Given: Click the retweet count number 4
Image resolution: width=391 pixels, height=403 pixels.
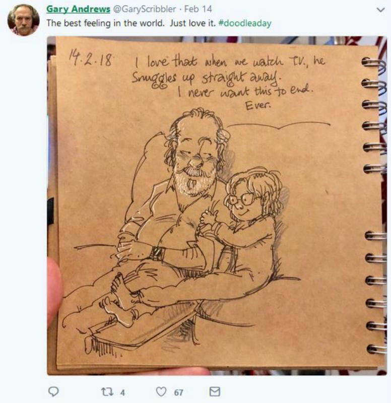Looking at the screenshot, I should pos(122,392).
